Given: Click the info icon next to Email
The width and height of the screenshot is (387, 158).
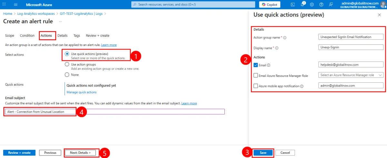Looking at the screenshot, I should pyautogui.click(x=269, y=65).
